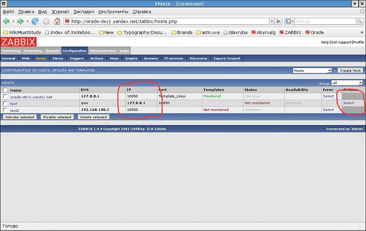
Task: Open the Справка menu
Action: [142, 12]
